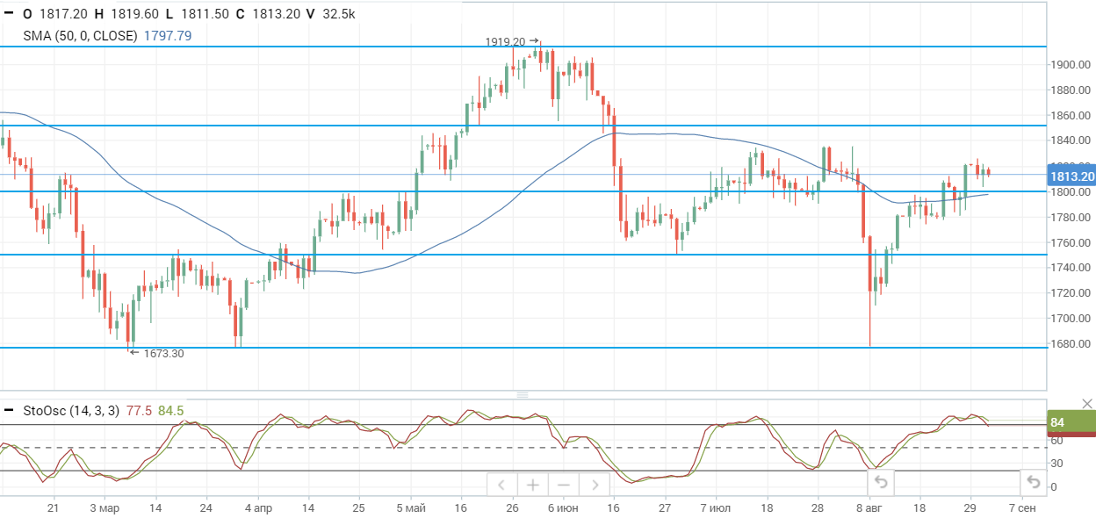Click the current price tag 1813.20
This screenshot has height=518, width=1096.
pyautogui.click(x=1071, y=176)
